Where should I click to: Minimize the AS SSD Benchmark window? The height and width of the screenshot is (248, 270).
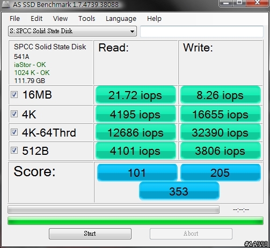tap(226, 3)
